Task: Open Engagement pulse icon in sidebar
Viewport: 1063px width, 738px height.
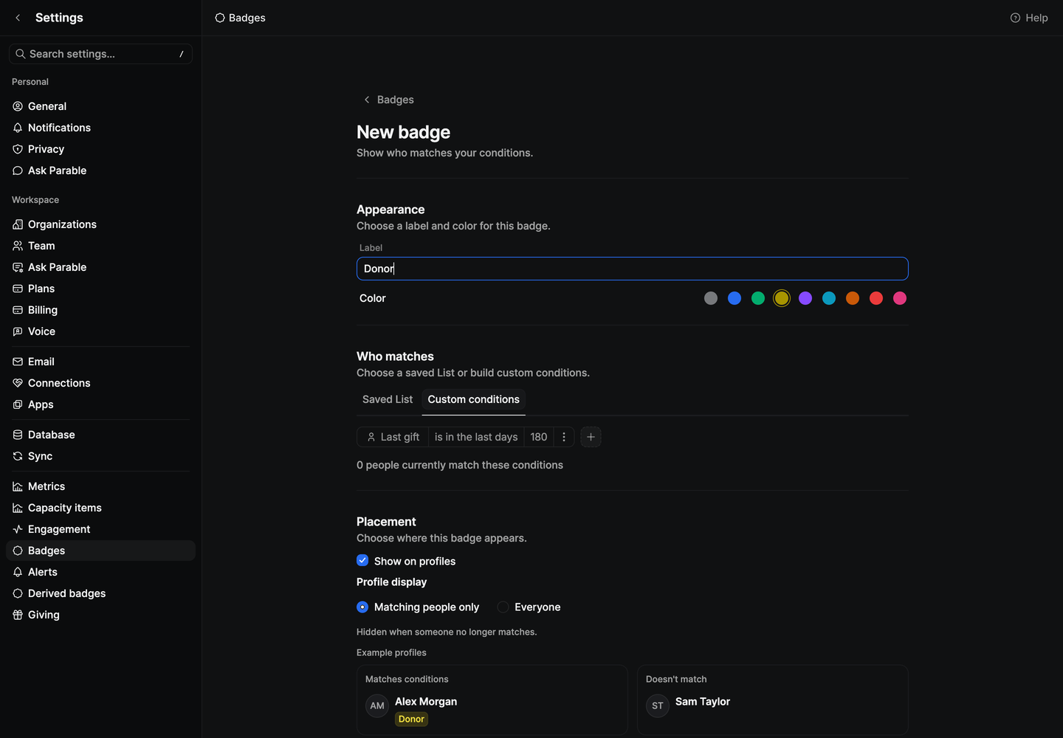Action: [18, 529]
